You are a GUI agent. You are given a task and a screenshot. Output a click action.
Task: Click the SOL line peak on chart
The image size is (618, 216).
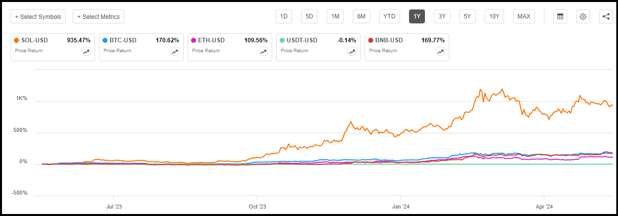[x=502, y=90]
